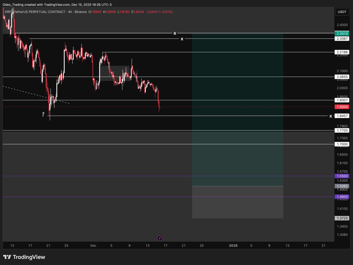The height and width of the screenshot is (265, 353).
Task: Click the X marker beside the 1.8457 label
Action: (330, 116)
